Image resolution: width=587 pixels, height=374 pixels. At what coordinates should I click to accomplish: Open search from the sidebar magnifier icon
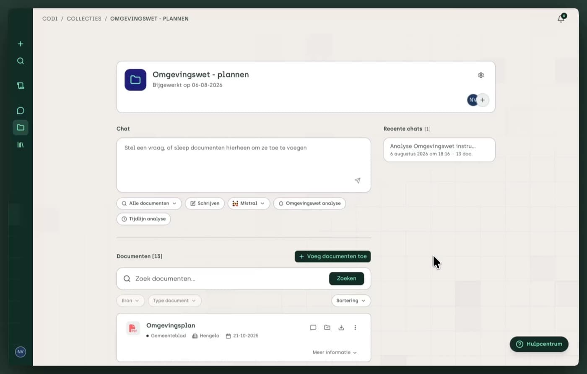(21, 61)
